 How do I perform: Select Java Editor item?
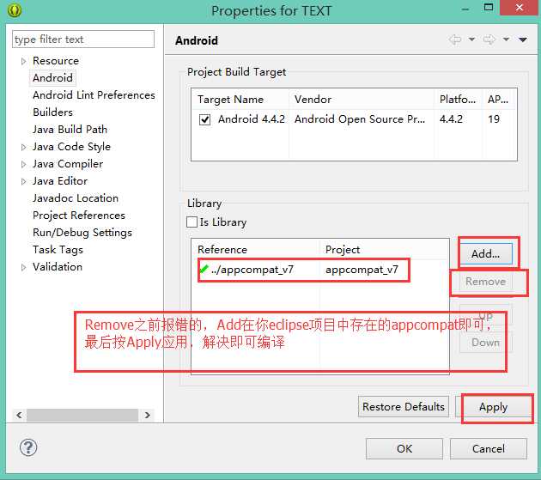click(x=60, y=181)
